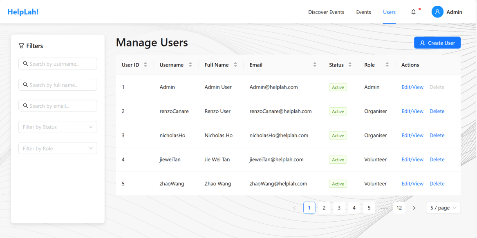Click the Admin profile avatar icon

click(x=437, y=12)
